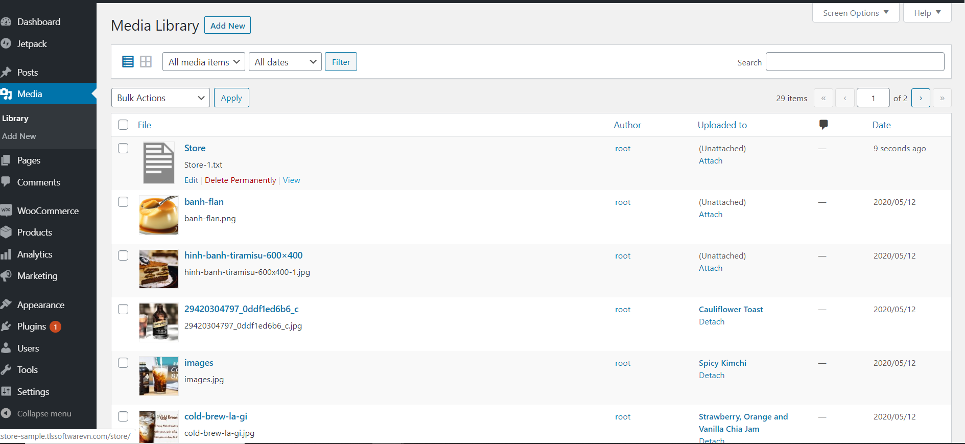The width and height of the screenshot is (965, 444).
Task: Expand Screen Options panel
Action: (x=856, y=13)
